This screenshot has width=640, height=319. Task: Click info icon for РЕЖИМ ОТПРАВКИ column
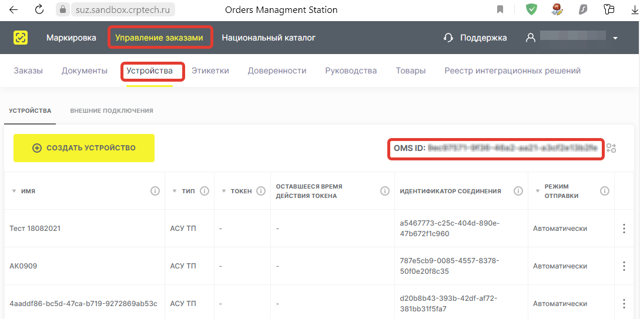[605, 191]
